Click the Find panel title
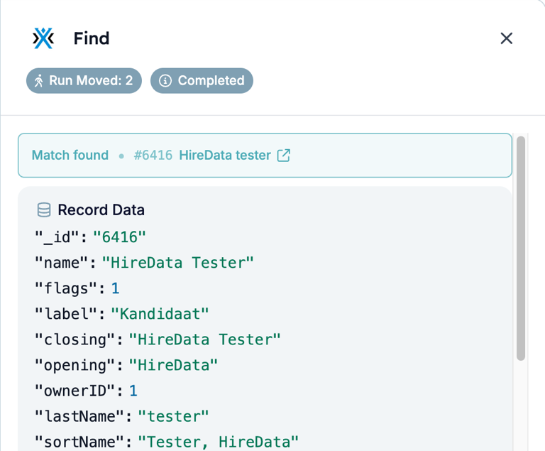Viewport: 545px width, 451px height. [x=92, y=38]
